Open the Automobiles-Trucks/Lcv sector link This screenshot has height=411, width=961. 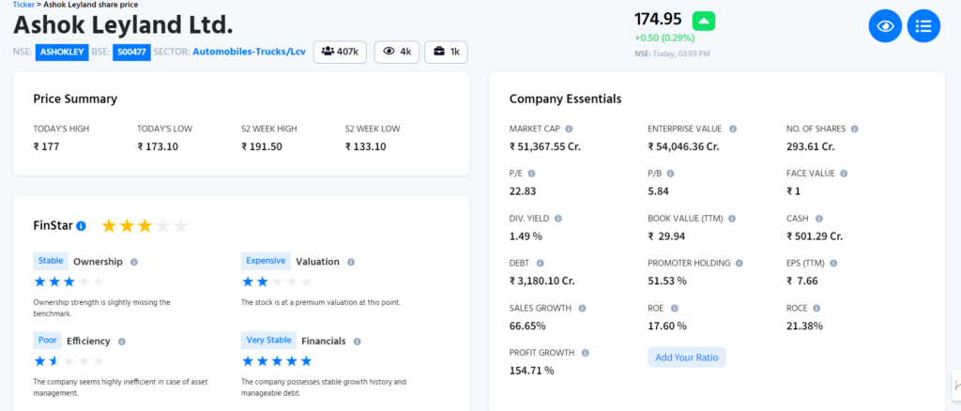249,52
